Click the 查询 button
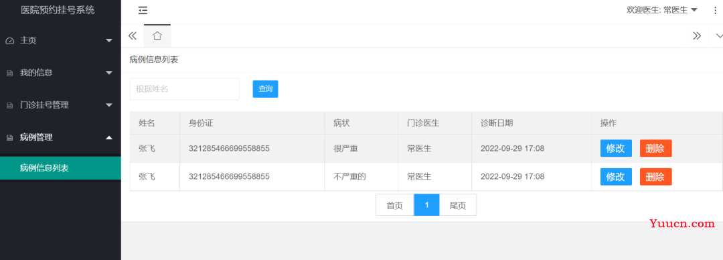723x260 pixels. click(265, 88)
